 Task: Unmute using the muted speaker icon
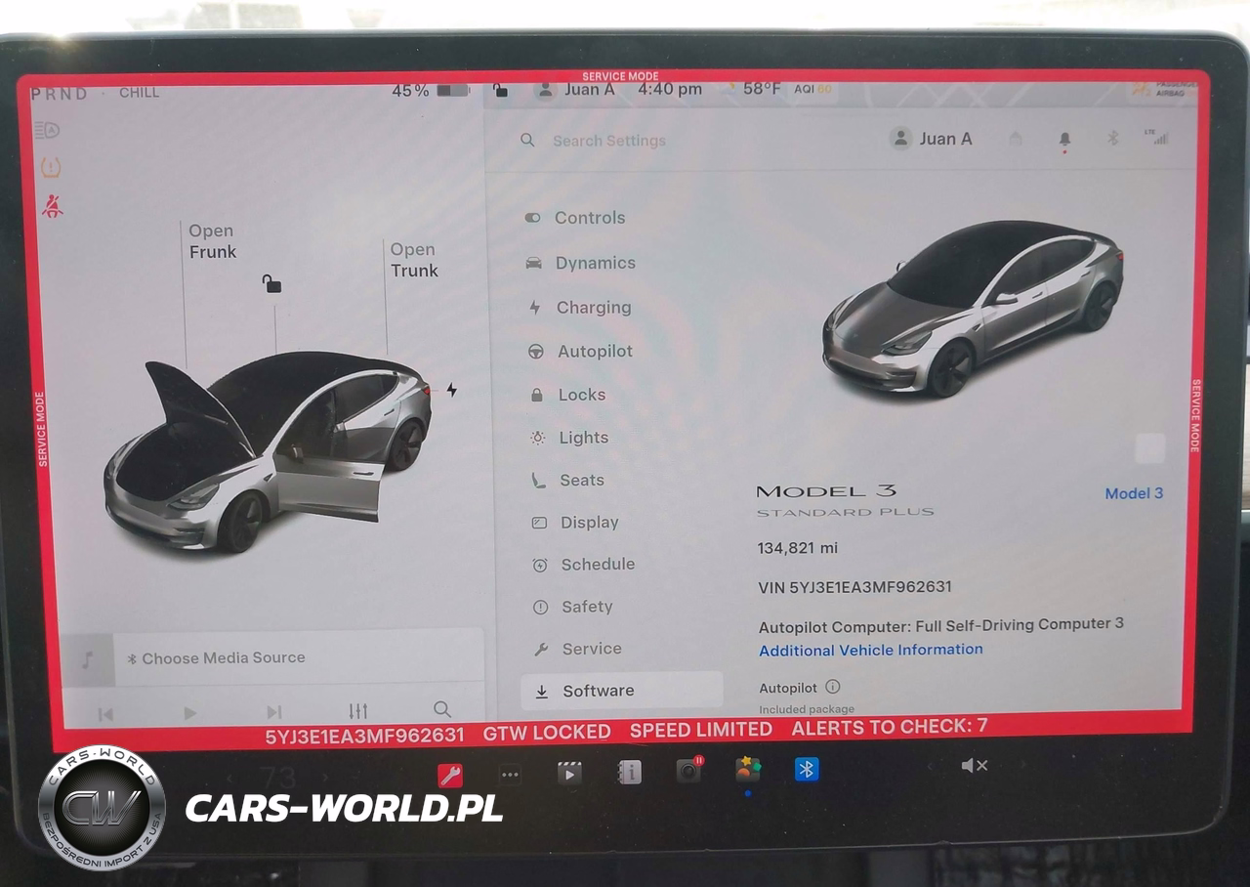point(974,766)
